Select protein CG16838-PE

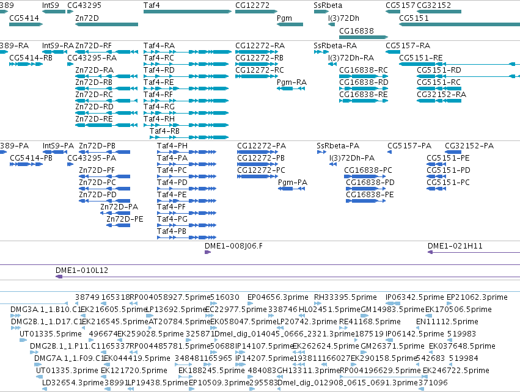pos(366,200)
